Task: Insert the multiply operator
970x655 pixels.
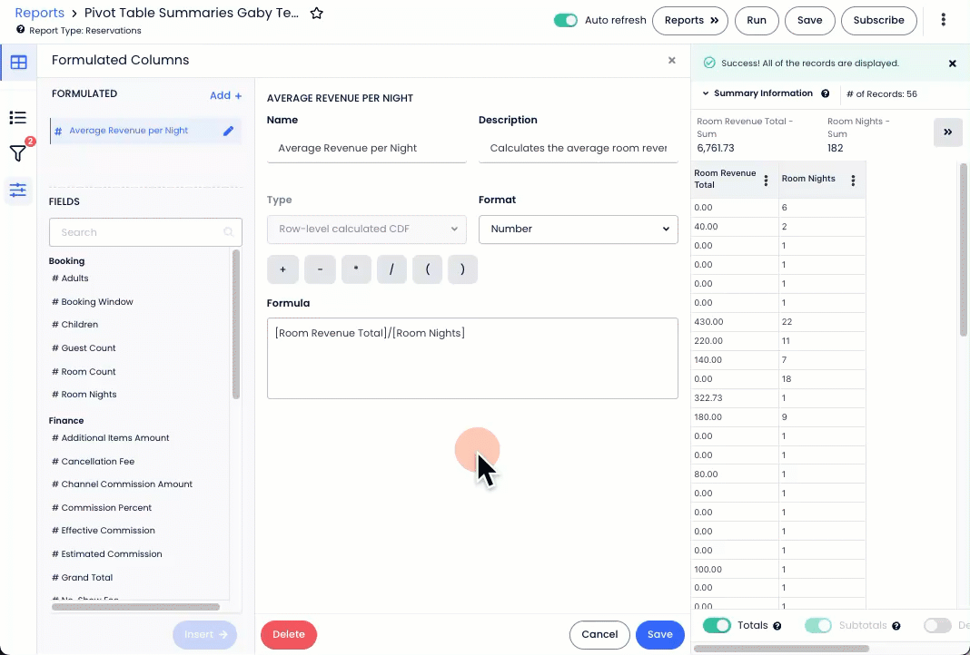Action: click(x=356, y=269)
